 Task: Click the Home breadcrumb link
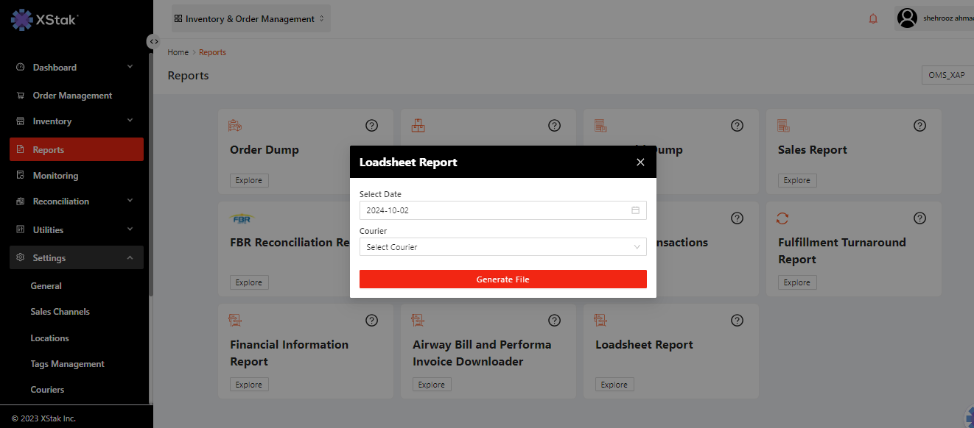coord(178,52)
